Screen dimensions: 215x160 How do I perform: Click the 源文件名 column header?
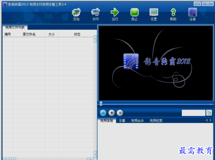tap(29, 34)
